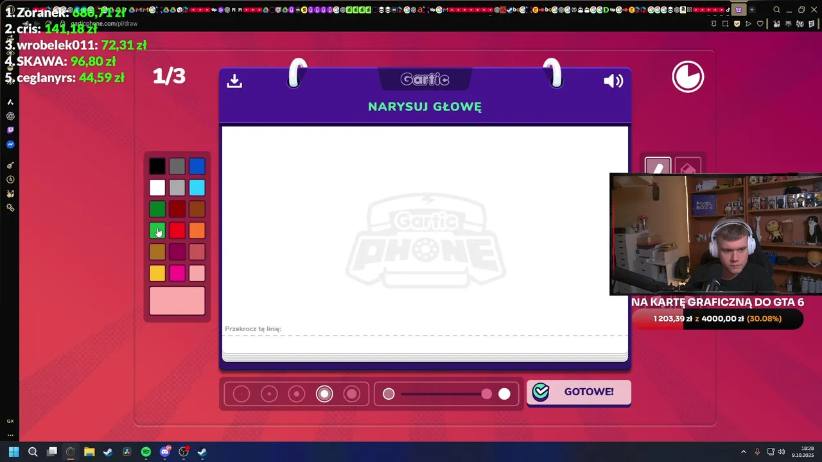The height and width of the screenshot is (462, 822).
Task: Pick the dark green color swatch
Action: (x=157, y=209)
